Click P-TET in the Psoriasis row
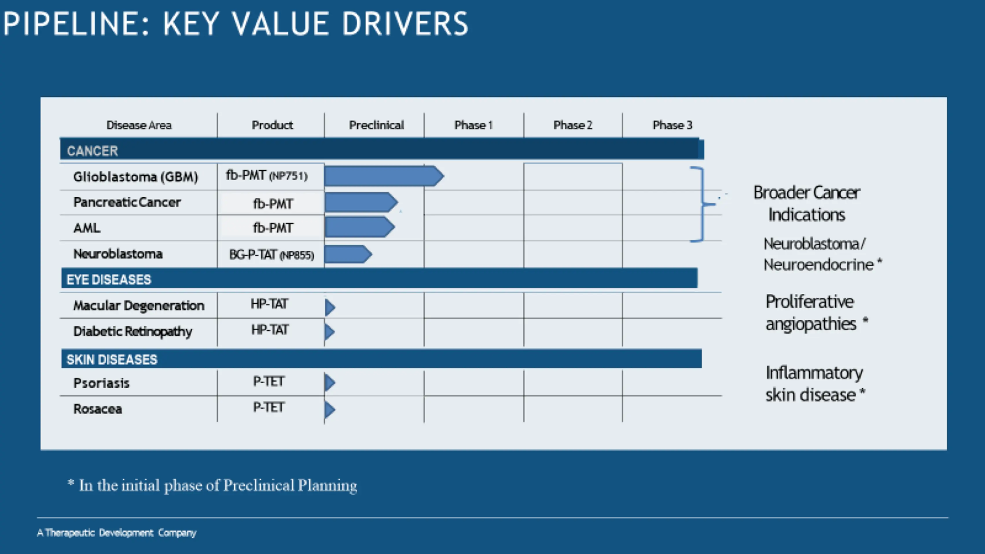The height and width of the screenshot is (554, 985). pos(269,381)
